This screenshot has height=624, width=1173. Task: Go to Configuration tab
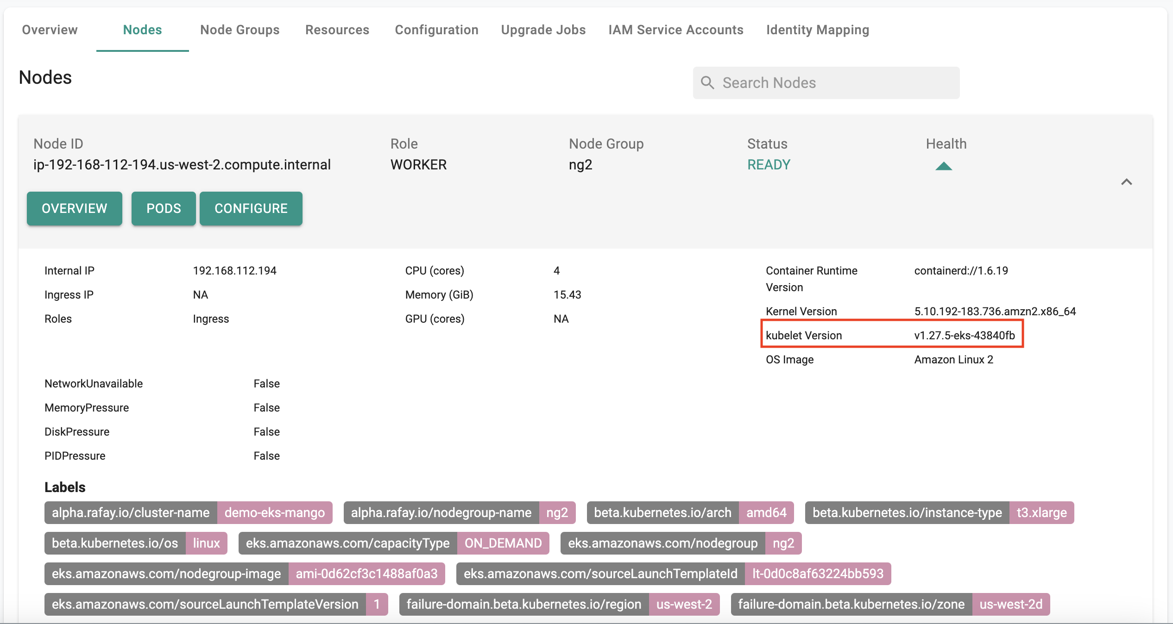(436, 30)
